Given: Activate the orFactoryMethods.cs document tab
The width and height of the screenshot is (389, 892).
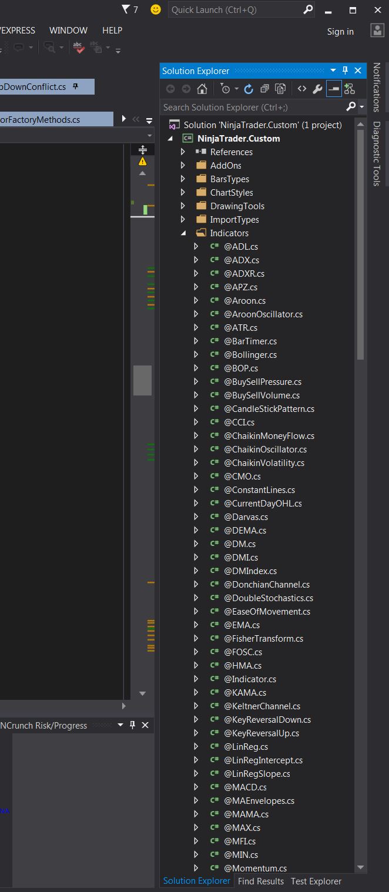Looking at the screenshot, I should click(x=56, y=119).
